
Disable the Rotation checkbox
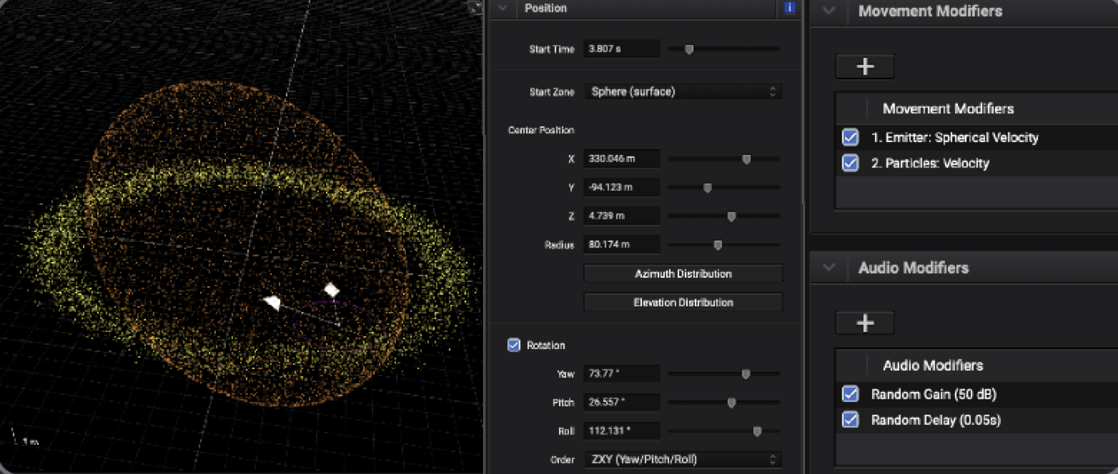coord(514,345)
